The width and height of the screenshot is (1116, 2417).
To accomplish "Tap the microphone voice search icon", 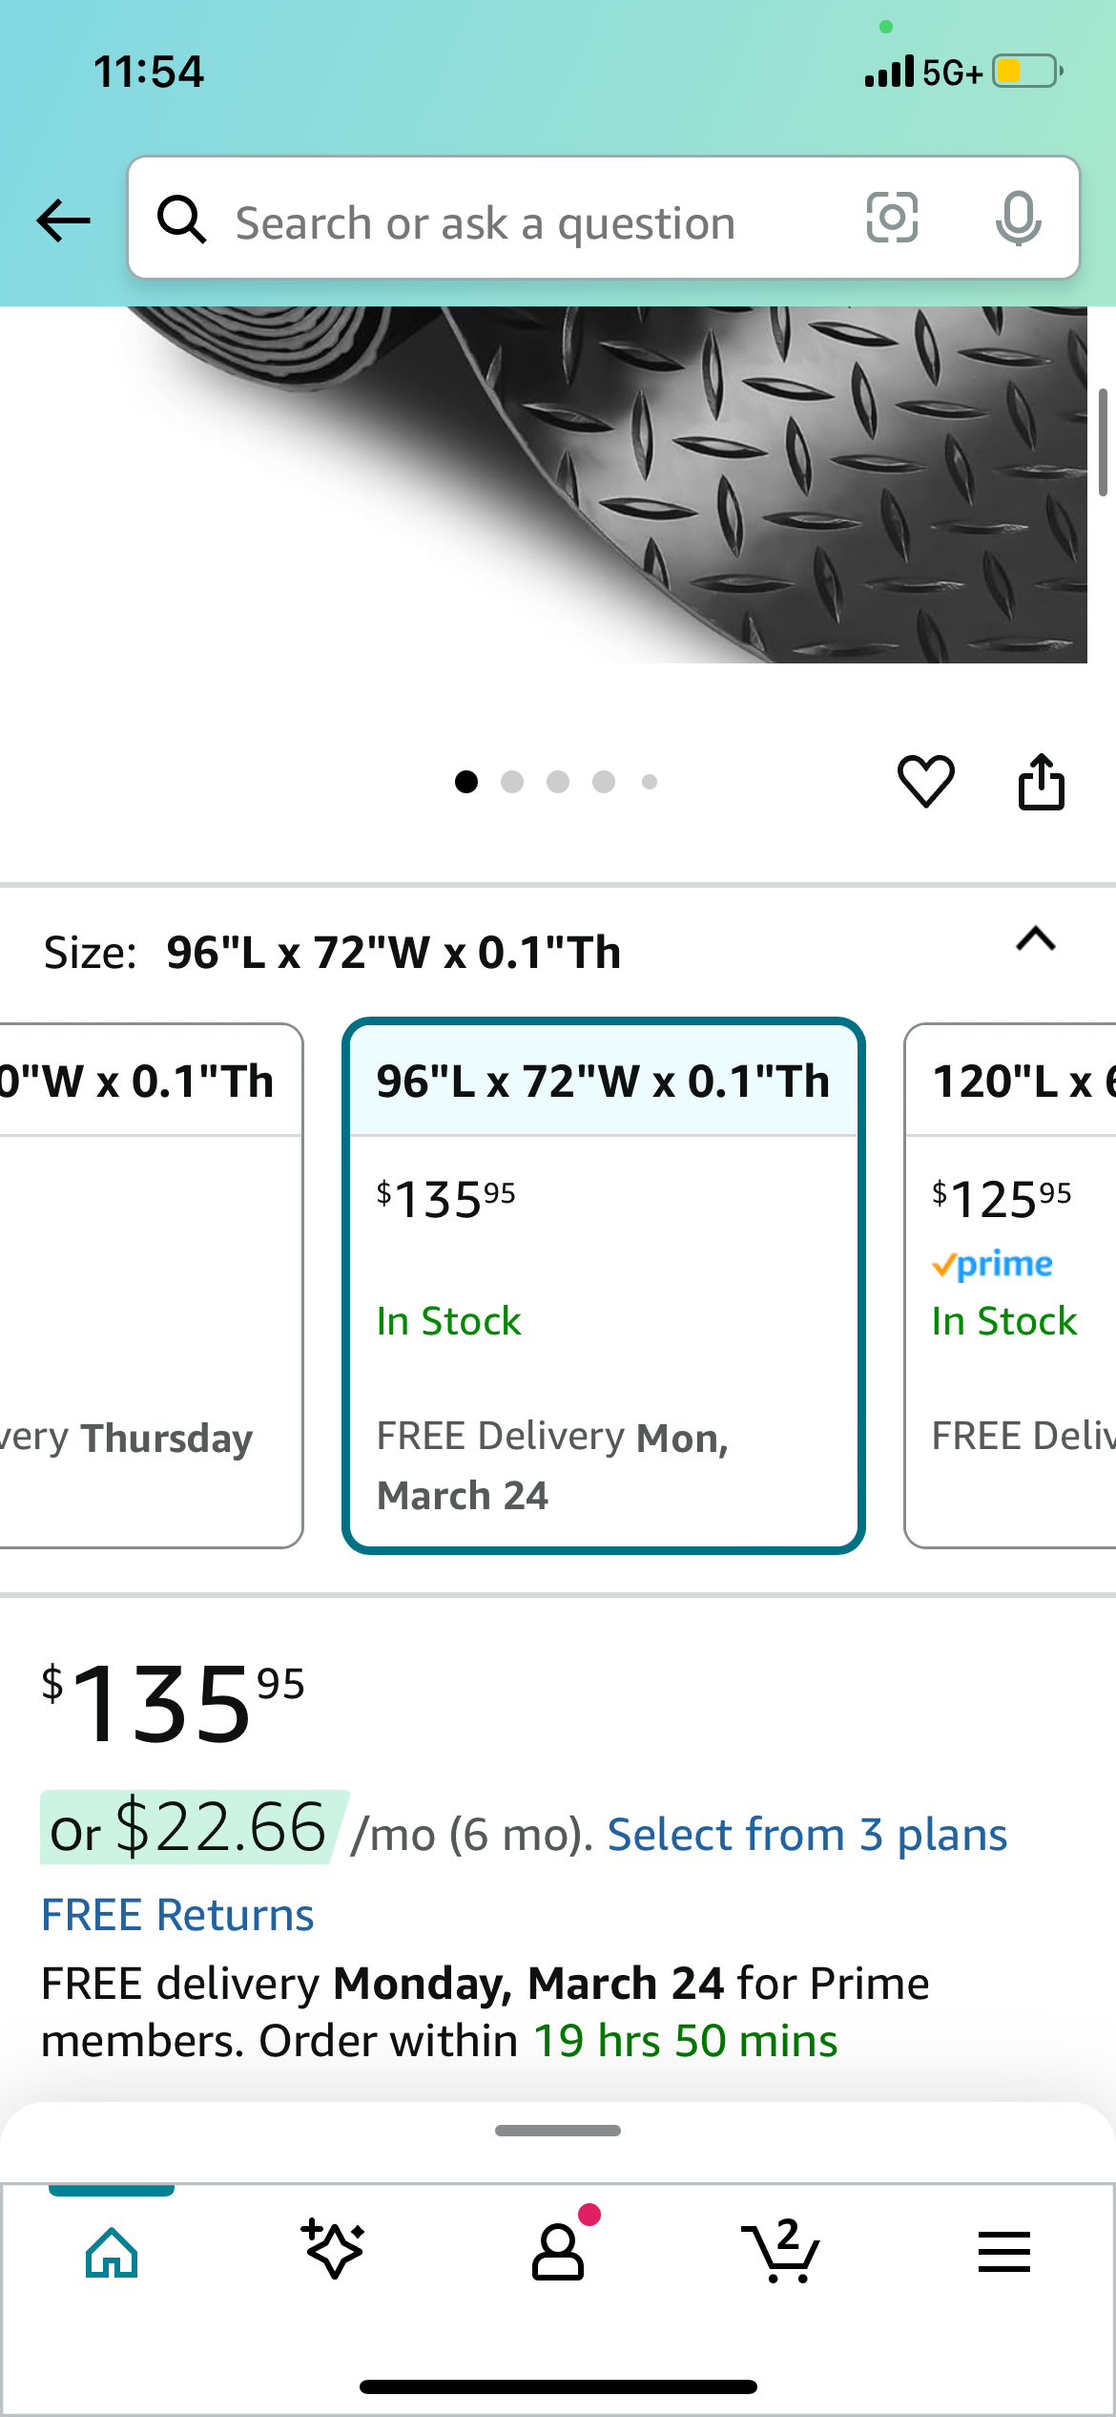I will coord(1018,218).
